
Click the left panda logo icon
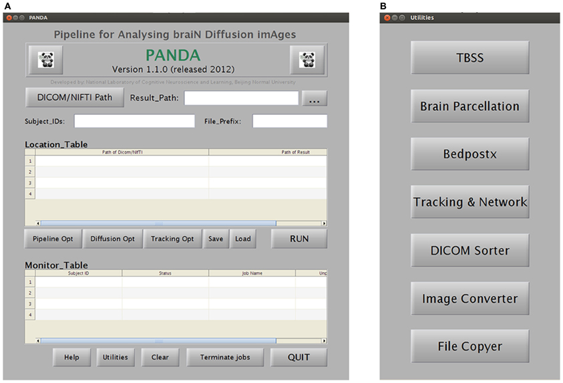pyautogui.click(x=45, y=59)
